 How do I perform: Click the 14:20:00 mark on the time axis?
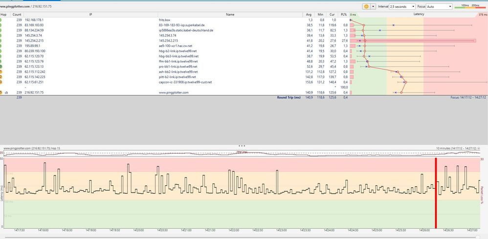pyautogui.click(x=138, y=230)
